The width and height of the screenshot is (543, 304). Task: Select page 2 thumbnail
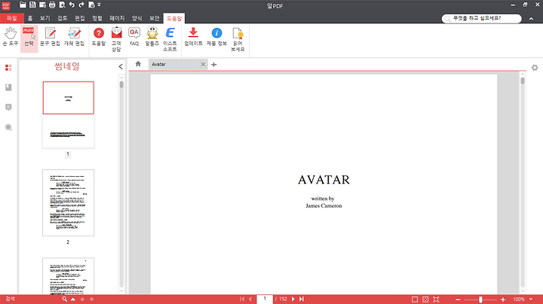tap(68, 202)
